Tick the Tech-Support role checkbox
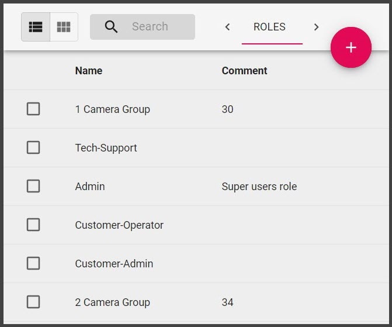The image size is (392, 327). pos(33,147)
